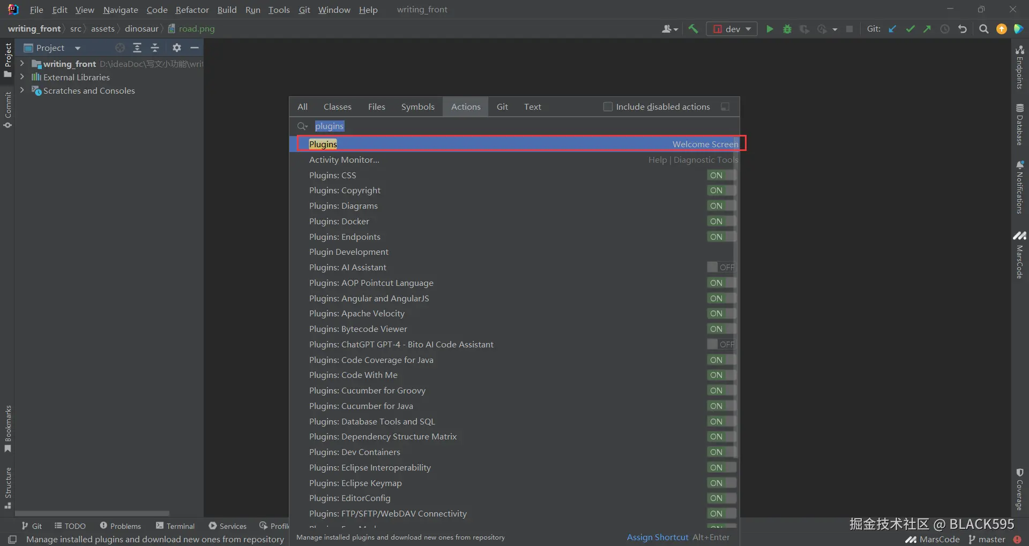
Task: Open the TODO tool window button
Action: click(70, 526)
